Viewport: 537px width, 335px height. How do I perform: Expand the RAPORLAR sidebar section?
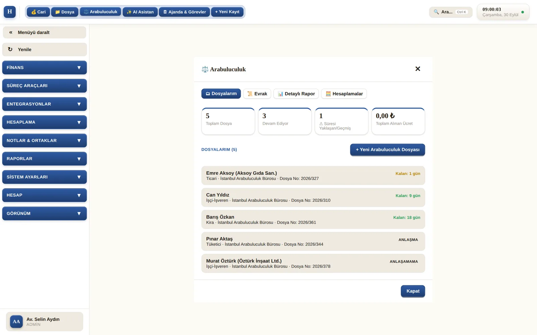tap(44, 159)
